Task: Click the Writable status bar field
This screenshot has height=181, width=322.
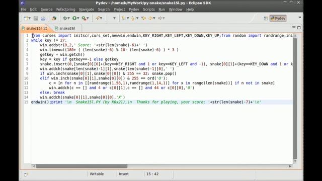Action: coord(97,174)
